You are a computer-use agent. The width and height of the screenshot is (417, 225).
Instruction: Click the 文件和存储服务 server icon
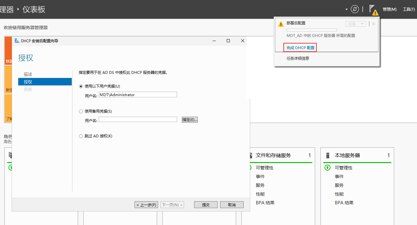(251, 155)
